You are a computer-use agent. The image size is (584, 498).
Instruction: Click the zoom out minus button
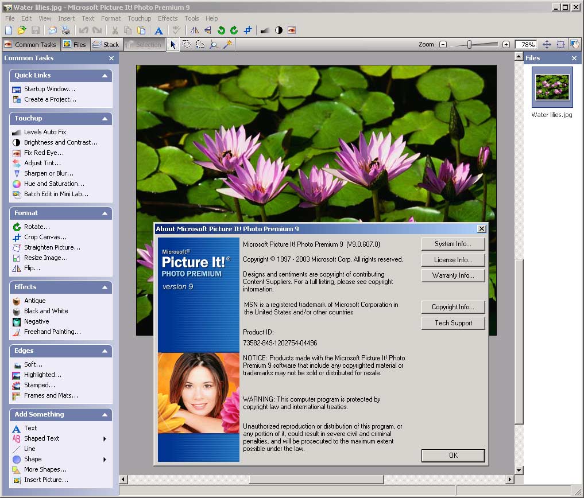click(x=443, y=45)
